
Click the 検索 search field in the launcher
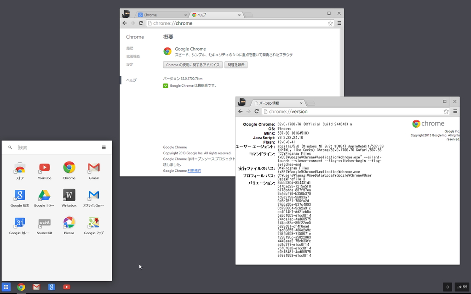[46, 147]
